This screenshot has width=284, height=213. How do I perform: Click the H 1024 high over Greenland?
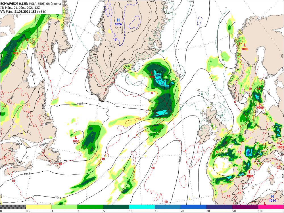coord(118,22)
